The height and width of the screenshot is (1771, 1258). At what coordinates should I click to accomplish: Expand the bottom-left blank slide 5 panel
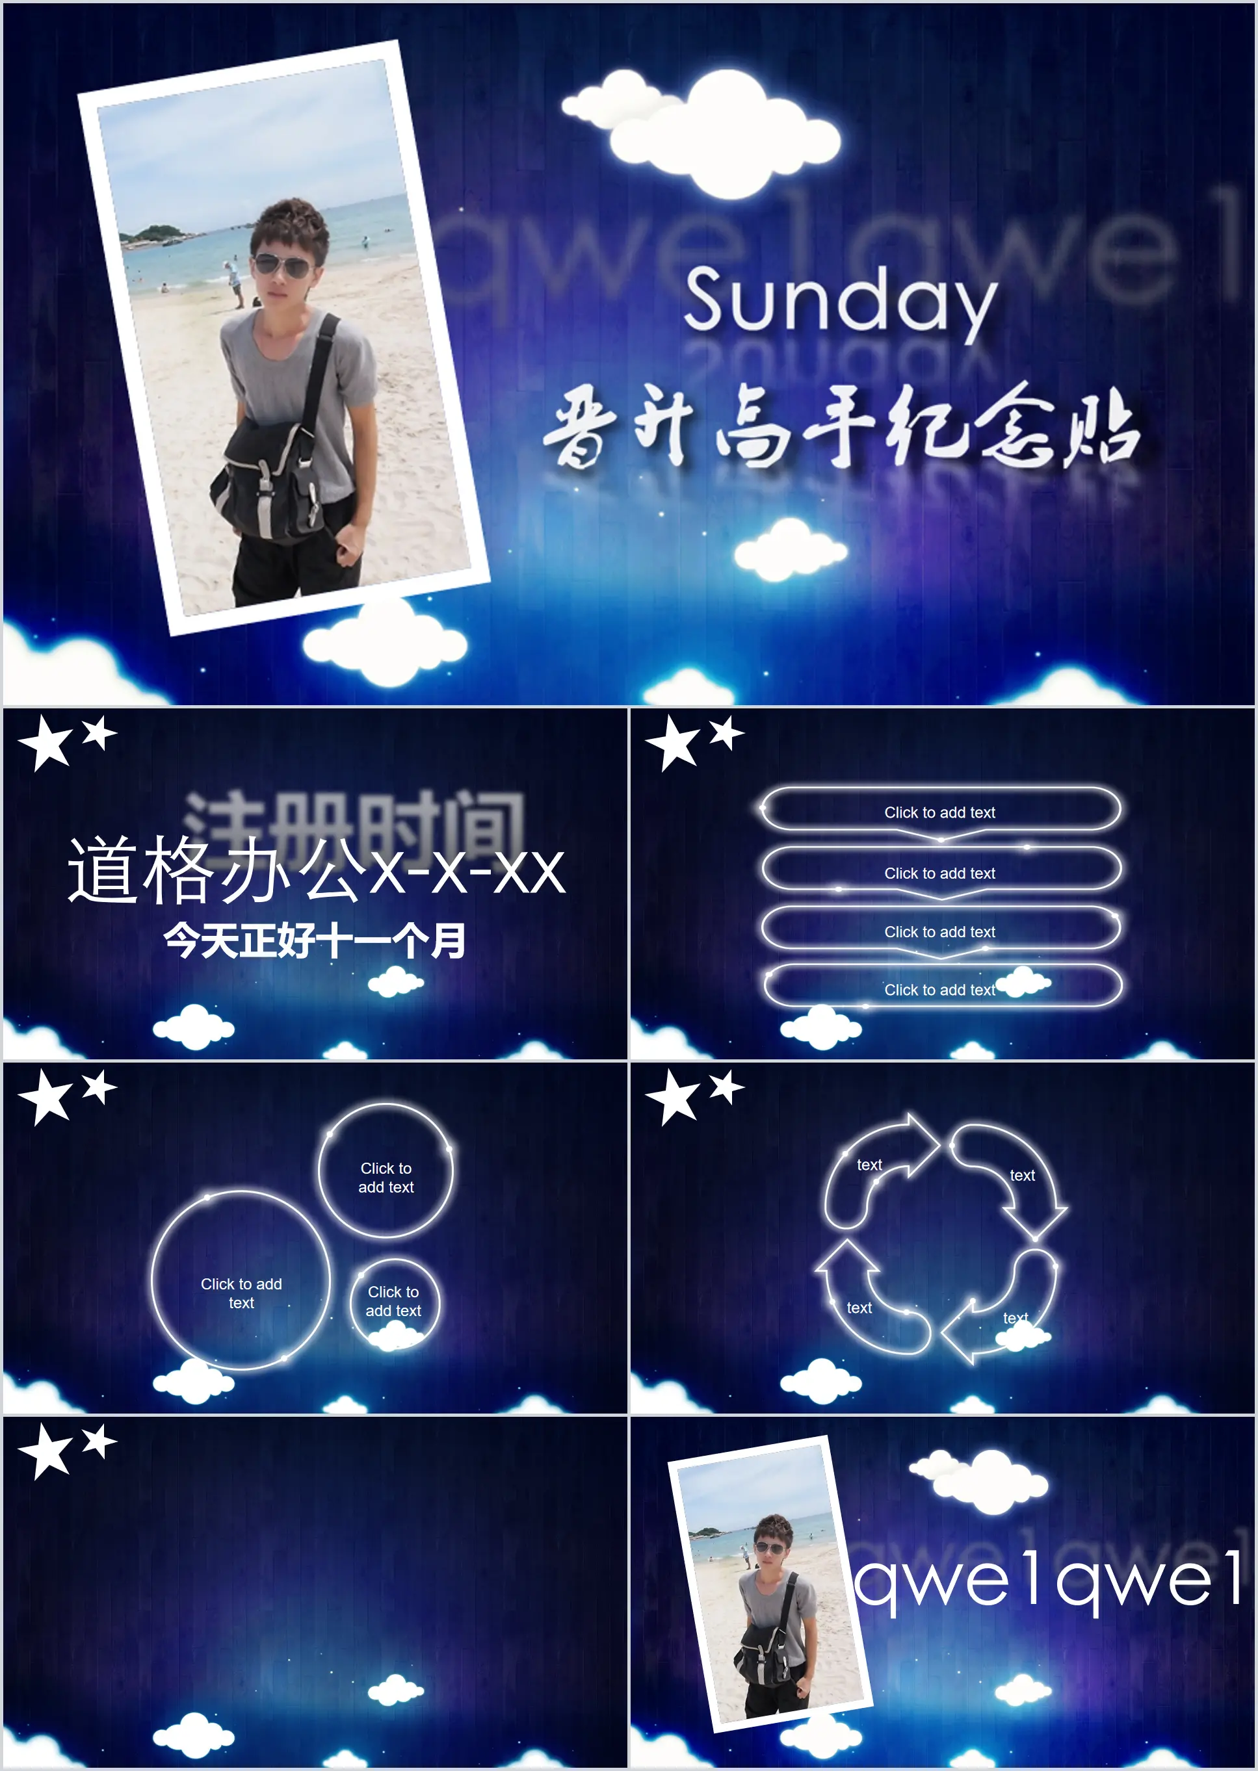pyautogui.click(x=315, y=1593)
